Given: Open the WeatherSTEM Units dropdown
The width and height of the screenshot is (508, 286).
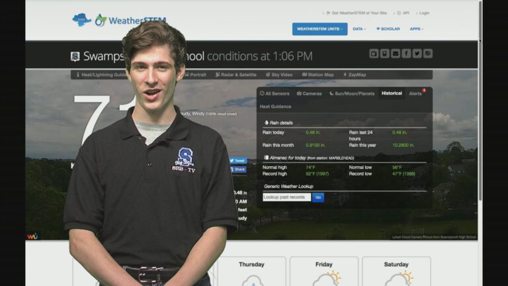Looking at the screenshot, I should [319, 29].
